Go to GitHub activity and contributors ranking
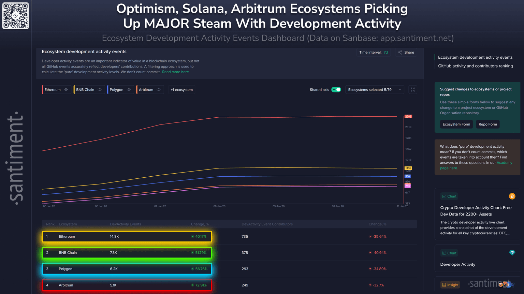The width and height of the screenshot is (524, 294). (475, 66)
